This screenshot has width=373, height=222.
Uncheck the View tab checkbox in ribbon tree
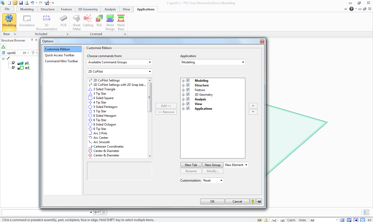188,104
